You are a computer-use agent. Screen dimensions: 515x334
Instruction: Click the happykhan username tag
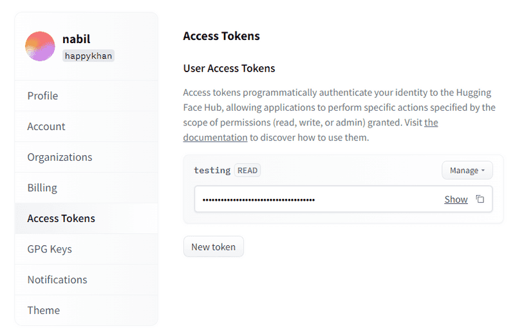88,56
